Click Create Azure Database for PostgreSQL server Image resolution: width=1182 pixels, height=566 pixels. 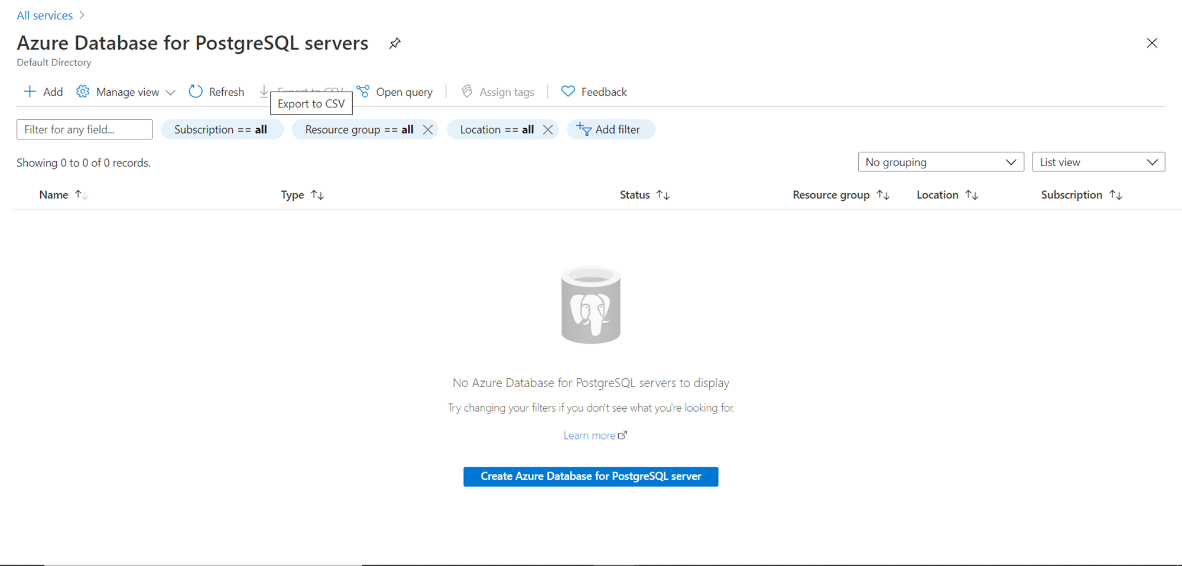click(x=591, y=477)
